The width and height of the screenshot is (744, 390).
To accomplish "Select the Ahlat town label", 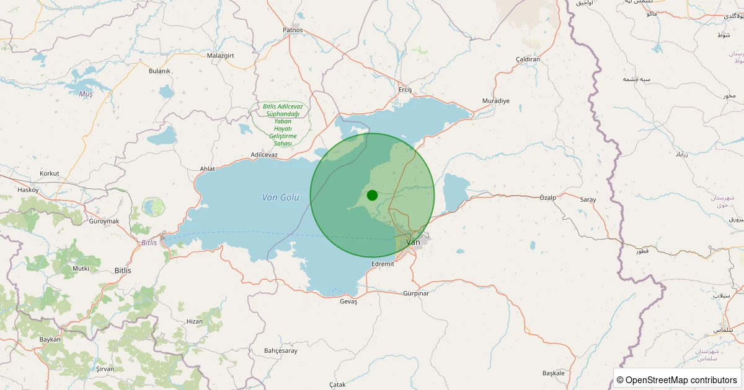I will [206, 169].
